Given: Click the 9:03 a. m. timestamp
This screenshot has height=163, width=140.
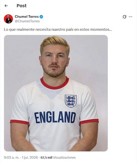Looking at the screenshot, I should pos(12,157).
